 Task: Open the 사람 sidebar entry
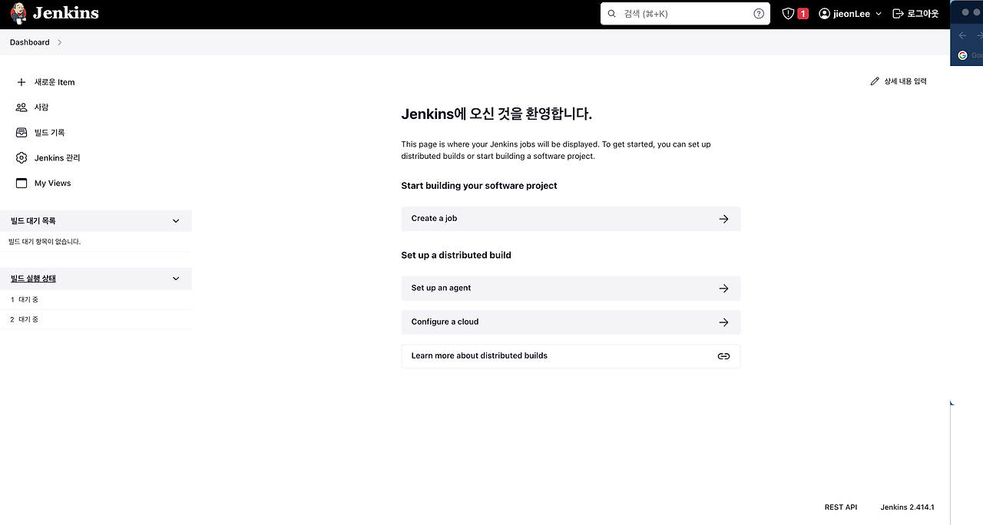[x=41, y=107]
